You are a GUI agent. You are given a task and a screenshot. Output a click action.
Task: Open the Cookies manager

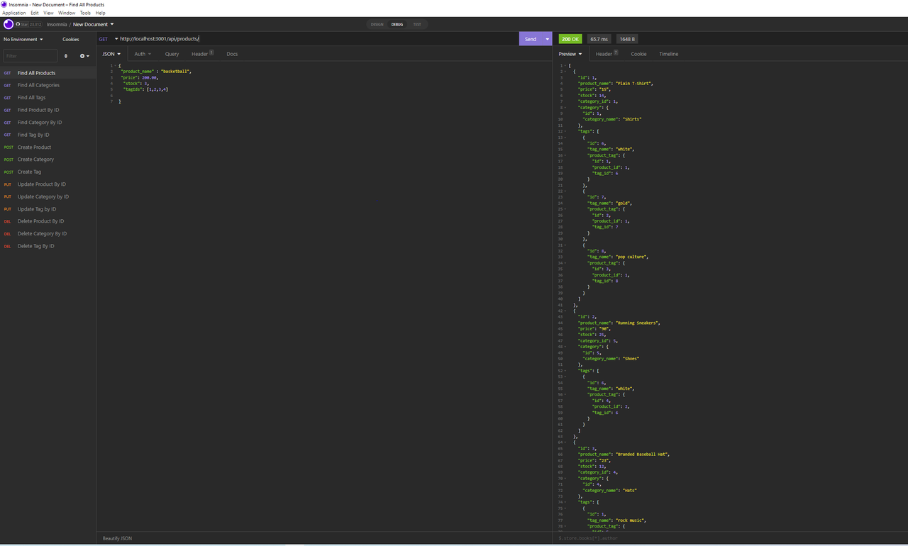[70, 39]
